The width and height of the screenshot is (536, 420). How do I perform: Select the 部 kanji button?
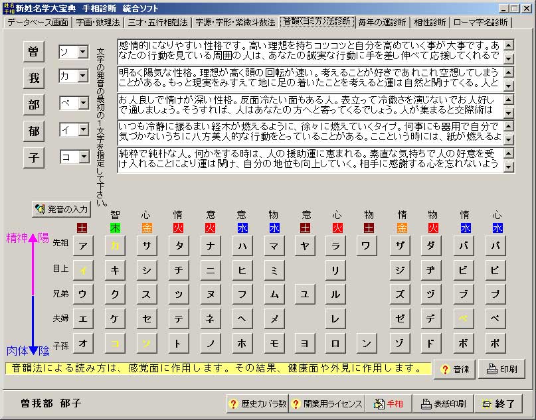[x=33, y=104]
